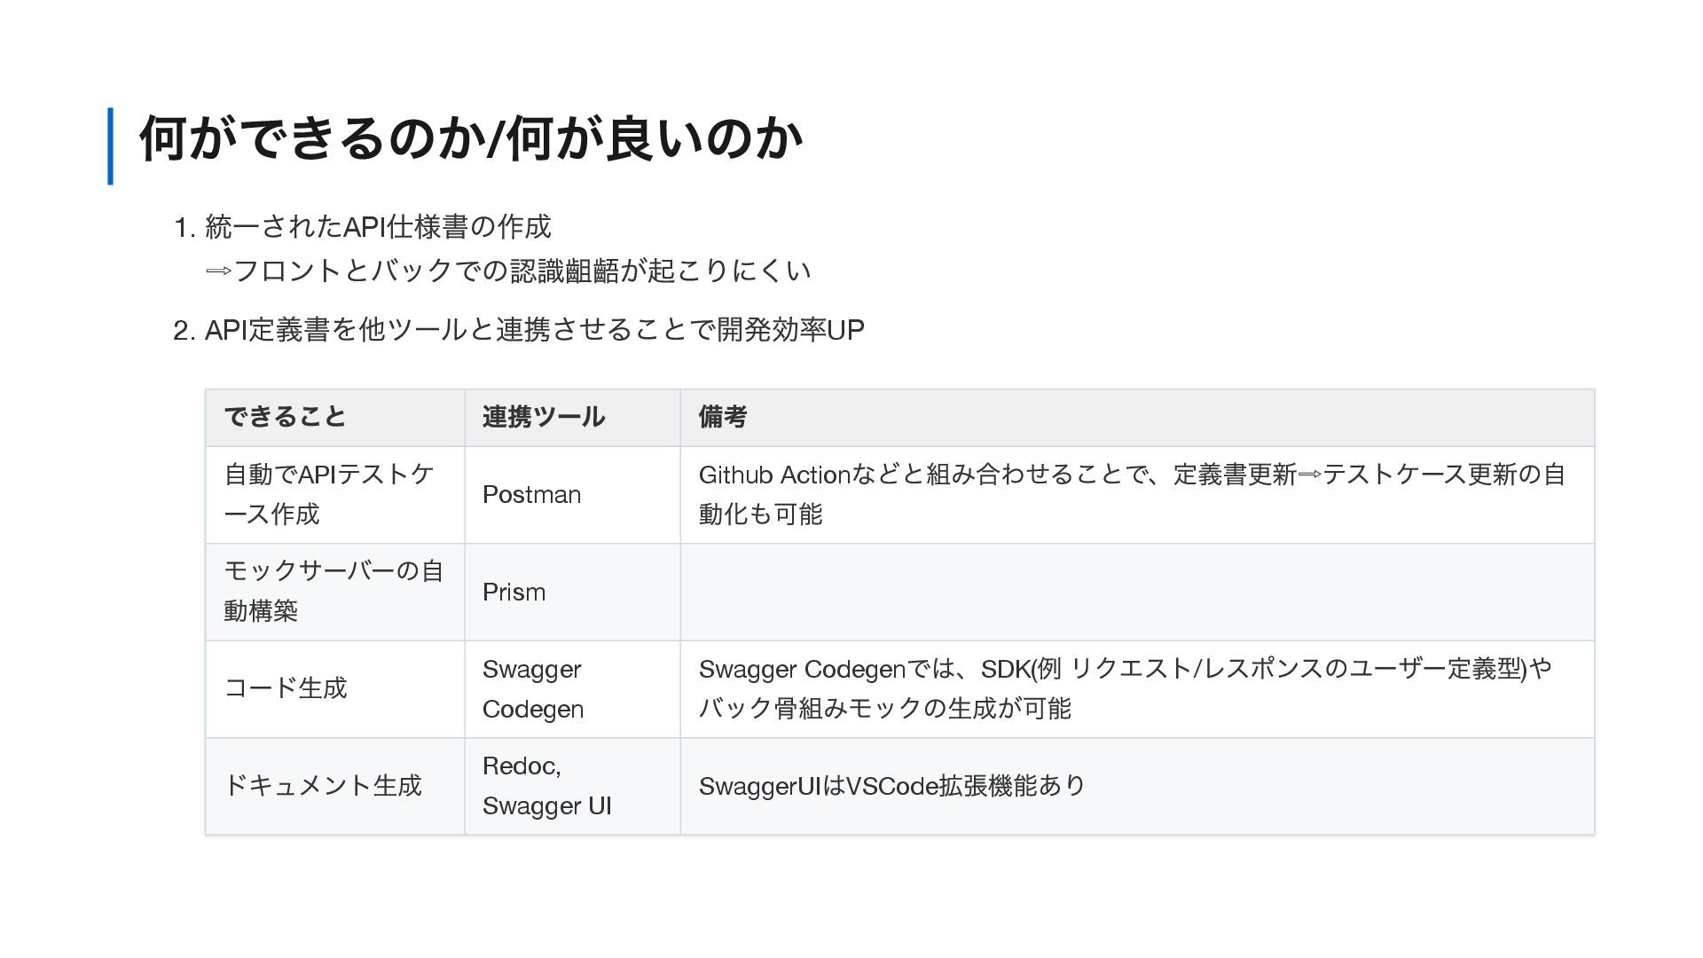
Task: Click the line フロントとバックでの認識齟齬が起こりにくい
Action: pos(508,271)
